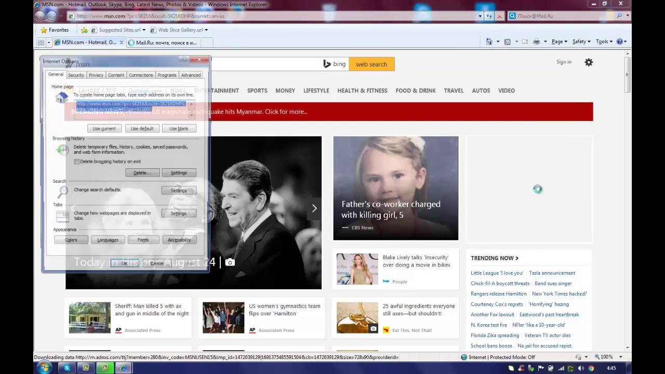Switch to the Security tab

pyautogui.click(x=76, y=75)
